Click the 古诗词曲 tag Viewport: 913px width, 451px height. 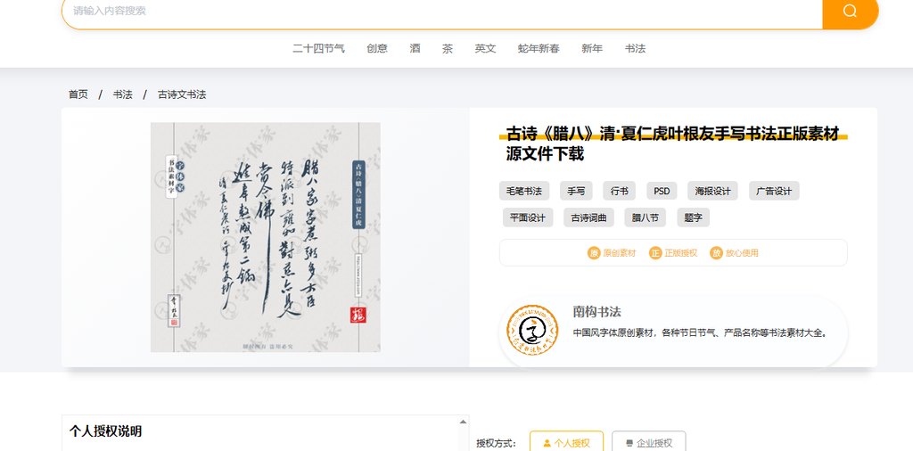coord(588,217)
